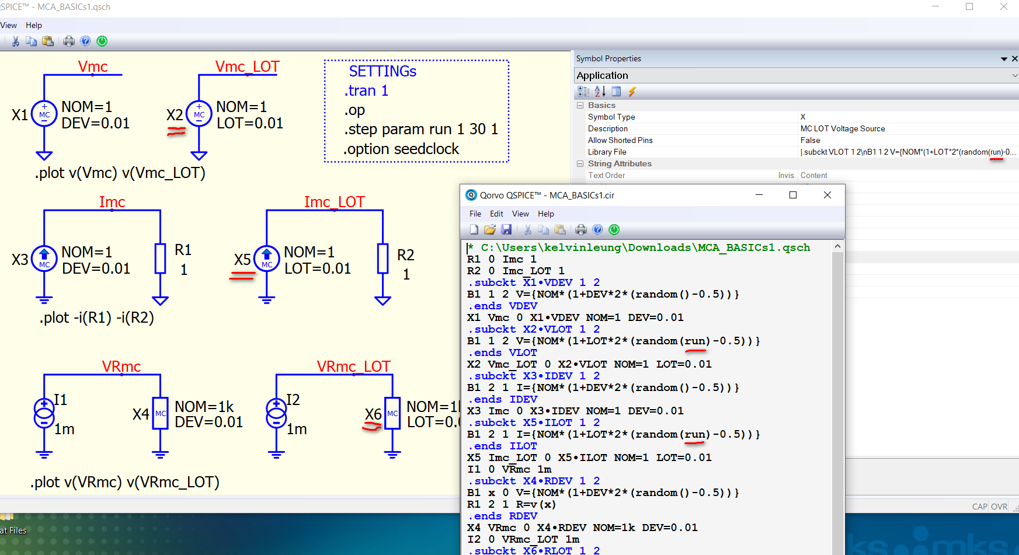Image resolution: width=1019 pixels, height=555 pixels.
Task: Click the .tran 1 directive text
Action: pos(366,90)
